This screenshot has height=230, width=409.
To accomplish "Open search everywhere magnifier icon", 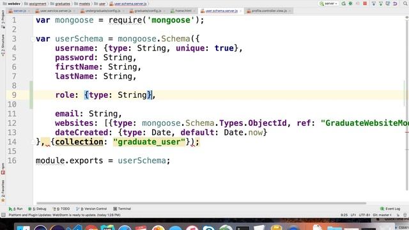I will 405,3.
